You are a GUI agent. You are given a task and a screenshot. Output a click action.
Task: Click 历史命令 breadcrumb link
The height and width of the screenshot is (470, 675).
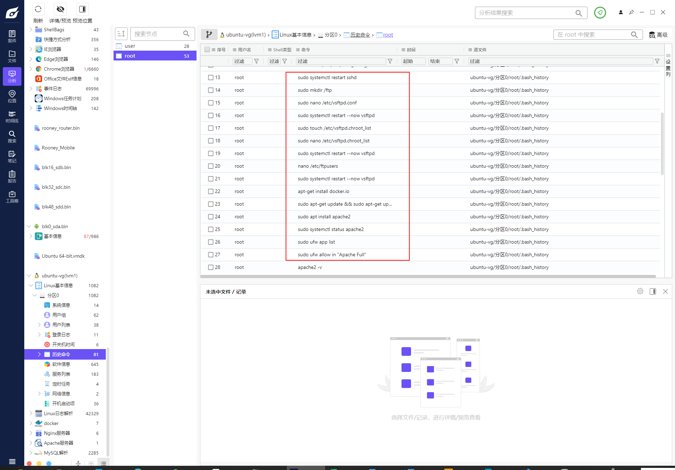360,35
